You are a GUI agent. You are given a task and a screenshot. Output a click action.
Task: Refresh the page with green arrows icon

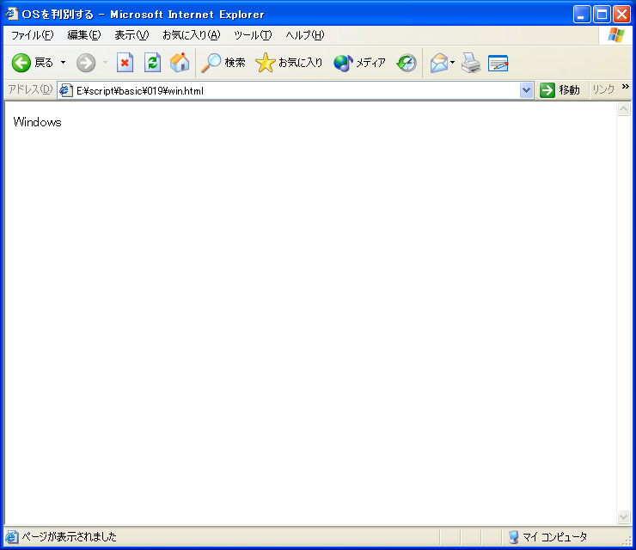[152, 63]
